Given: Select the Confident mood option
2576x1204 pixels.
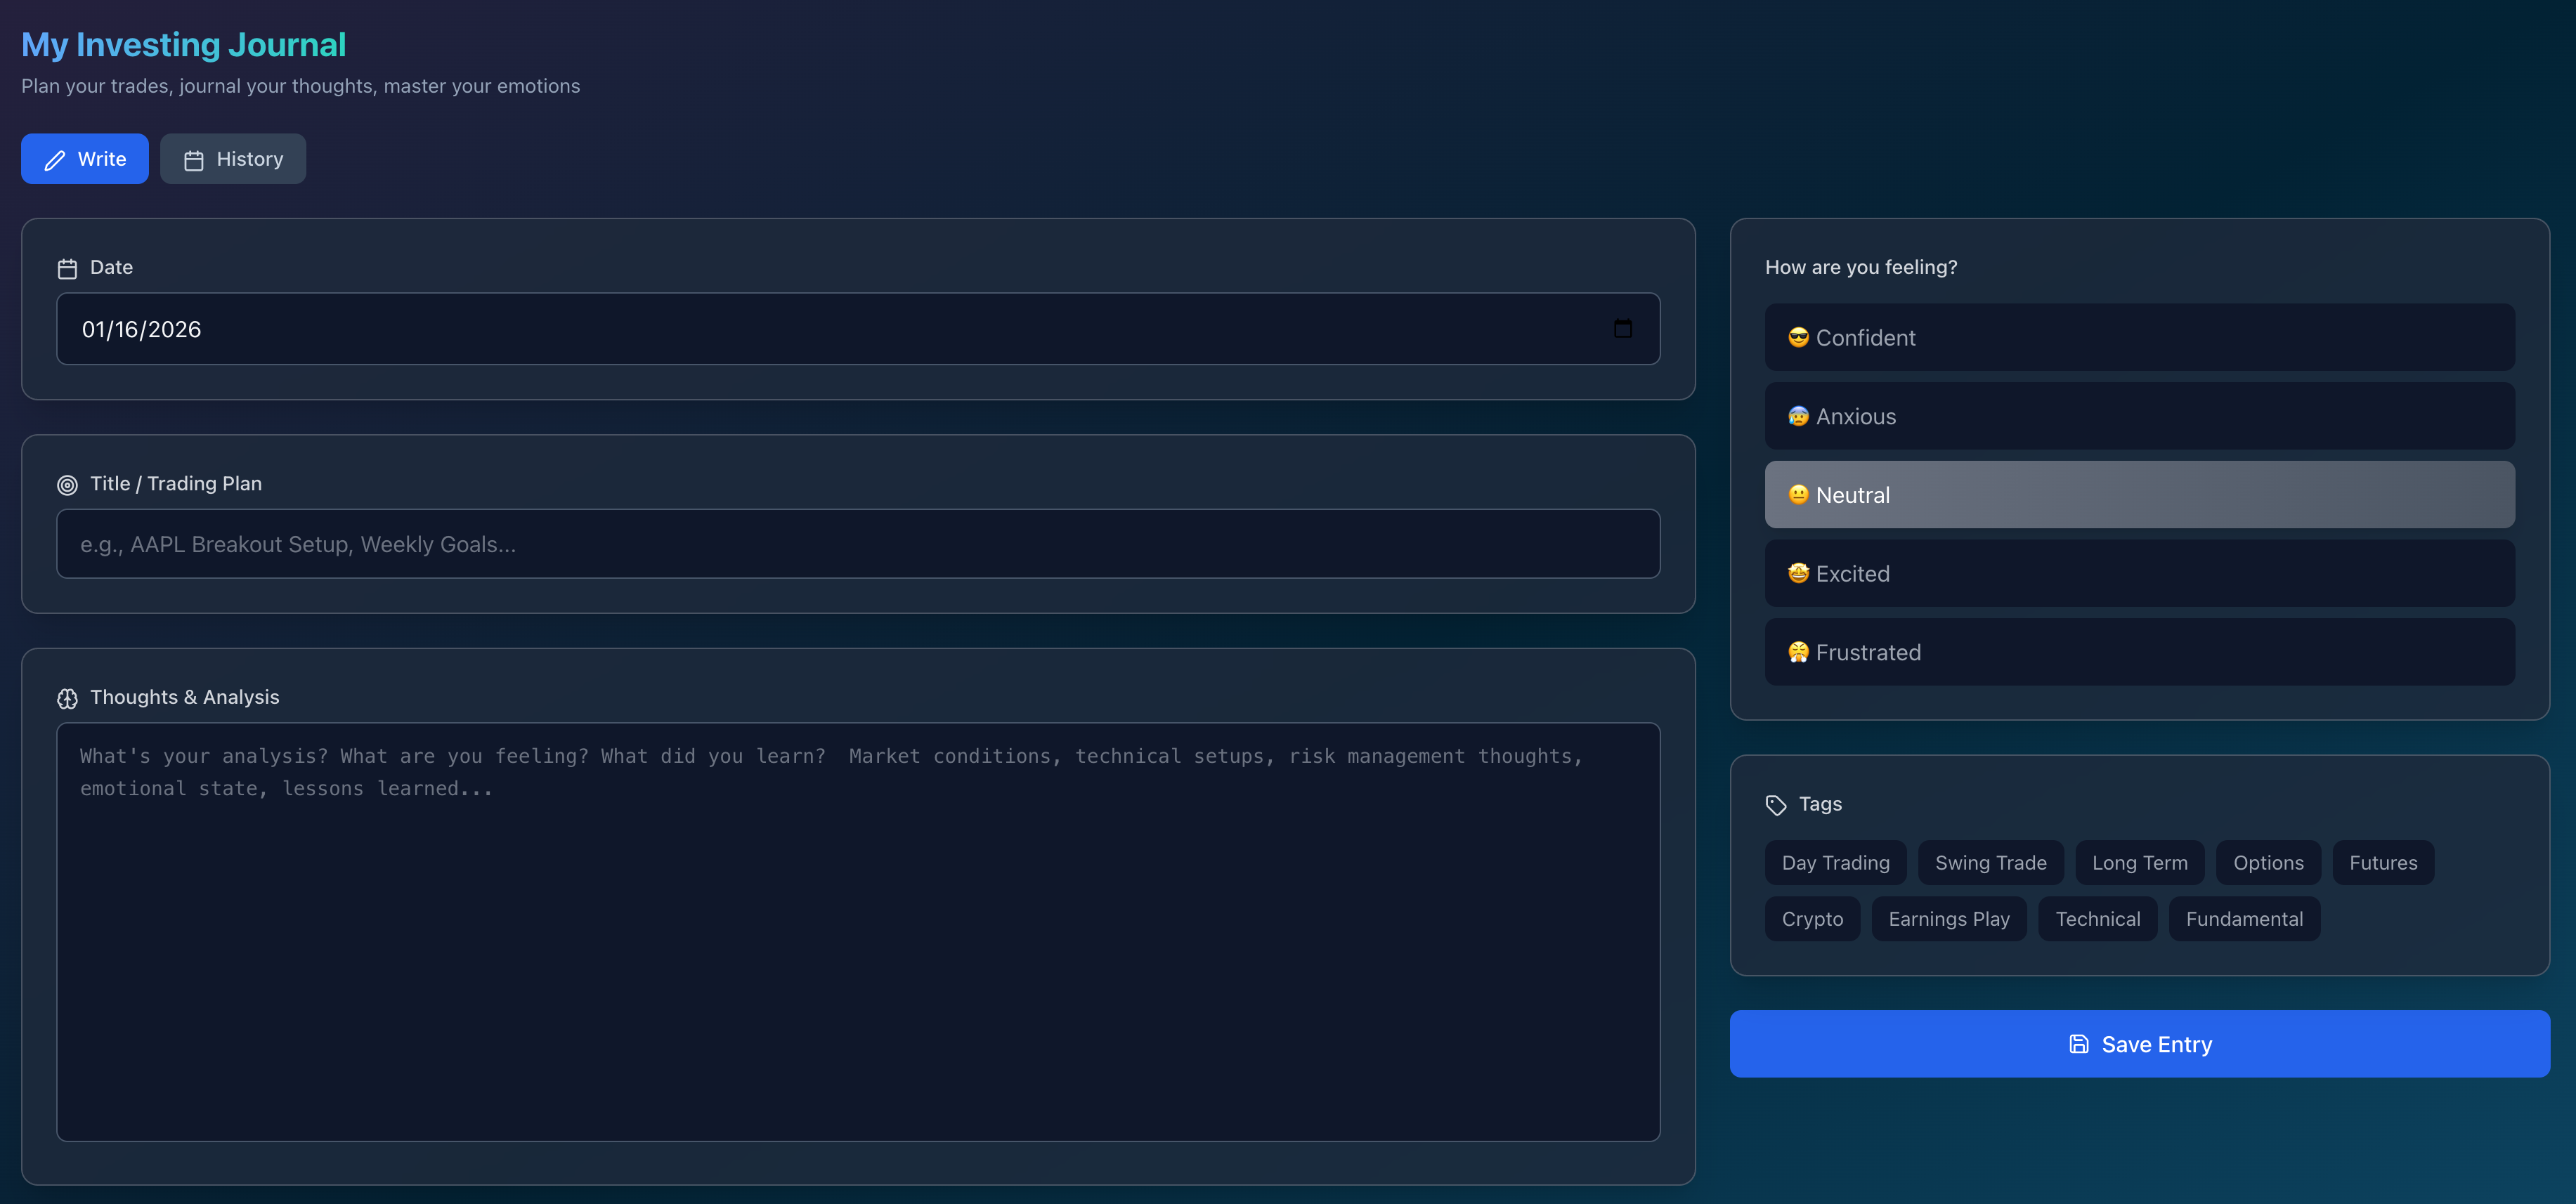Looking at the screenshot, I should click(2139, 338).
